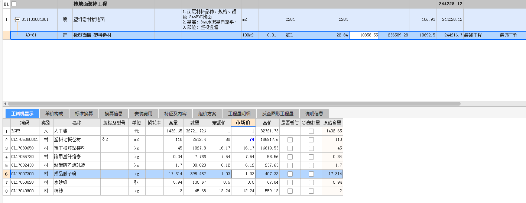Click the 规格及型号 column header
Image resolution: width=526 pixels, height=203 pixels.
pyautogui.click(x=114, y=122)
